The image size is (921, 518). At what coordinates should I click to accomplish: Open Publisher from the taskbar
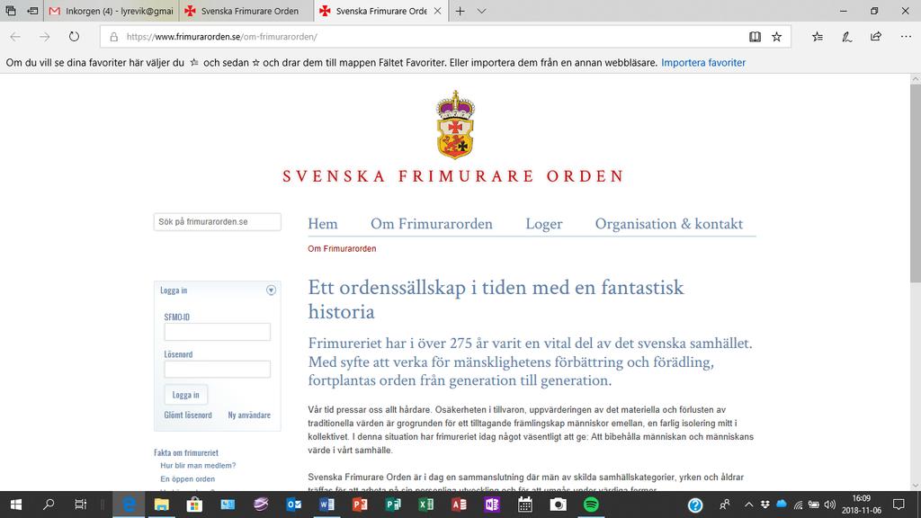pos(393,505)
